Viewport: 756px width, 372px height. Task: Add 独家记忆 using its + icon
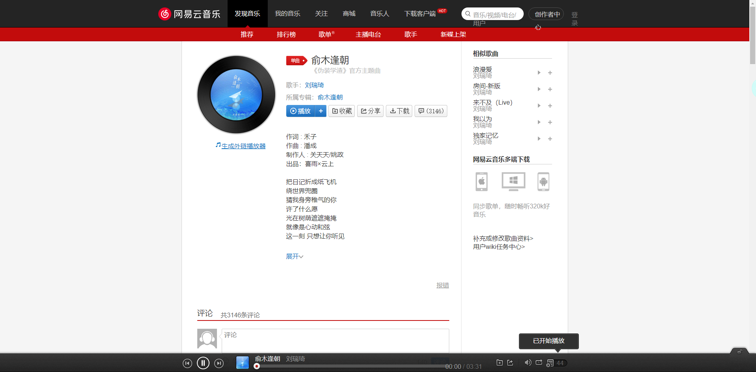pos(550,139)
